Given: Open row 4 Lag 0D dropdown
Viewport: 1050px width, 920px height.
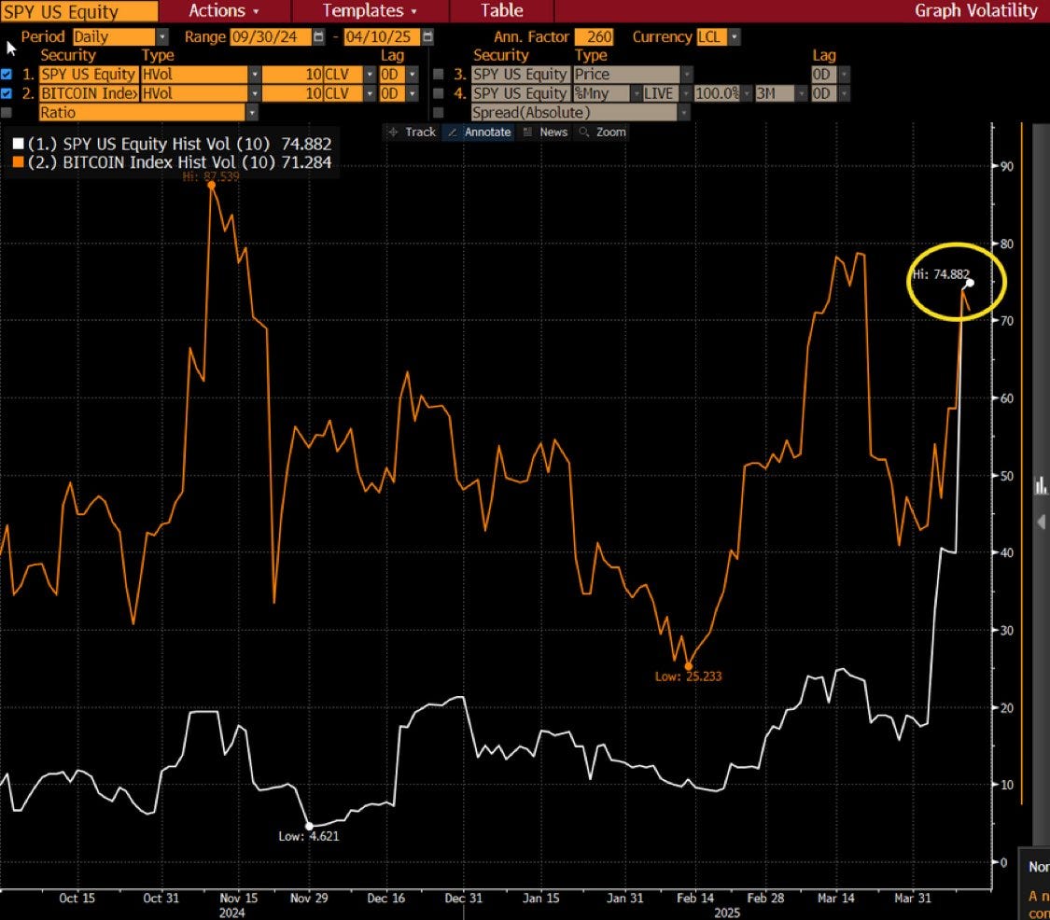Looking at the screenshot, I should [x=845, y=93].
